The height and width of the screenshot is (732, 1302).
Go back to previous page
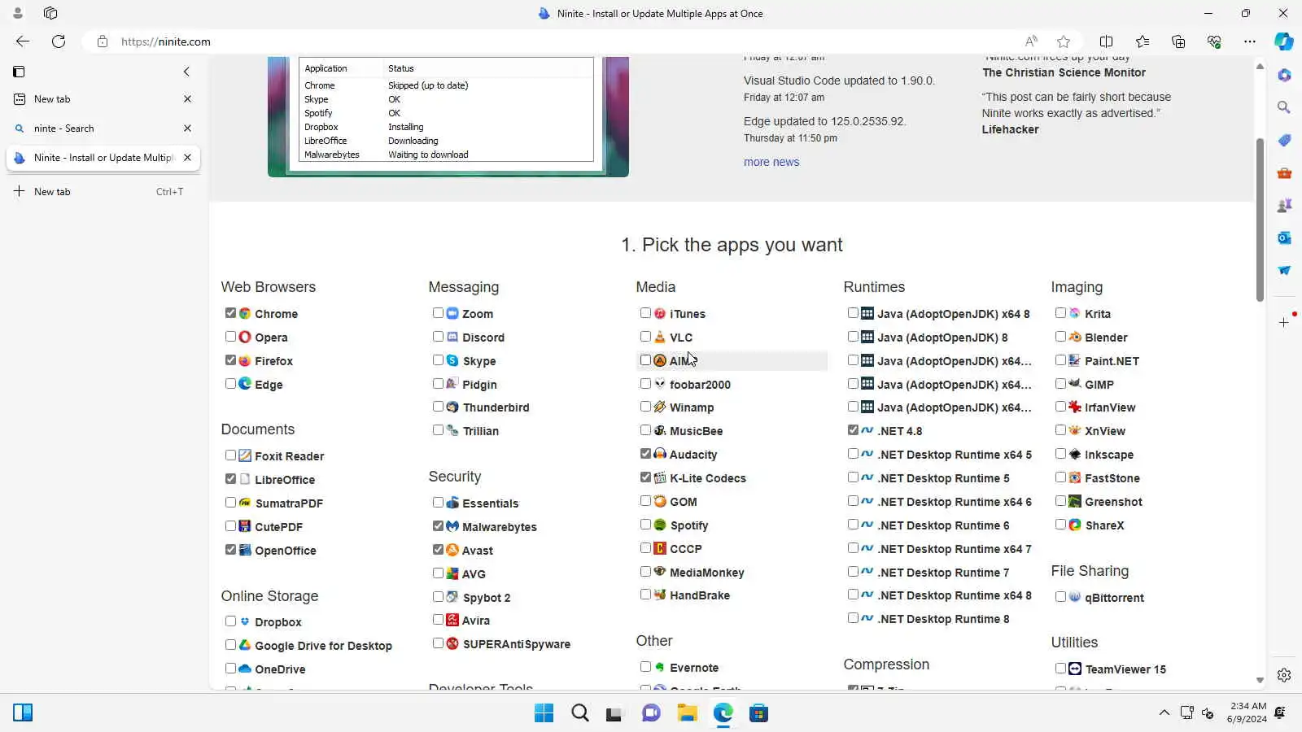23,41
